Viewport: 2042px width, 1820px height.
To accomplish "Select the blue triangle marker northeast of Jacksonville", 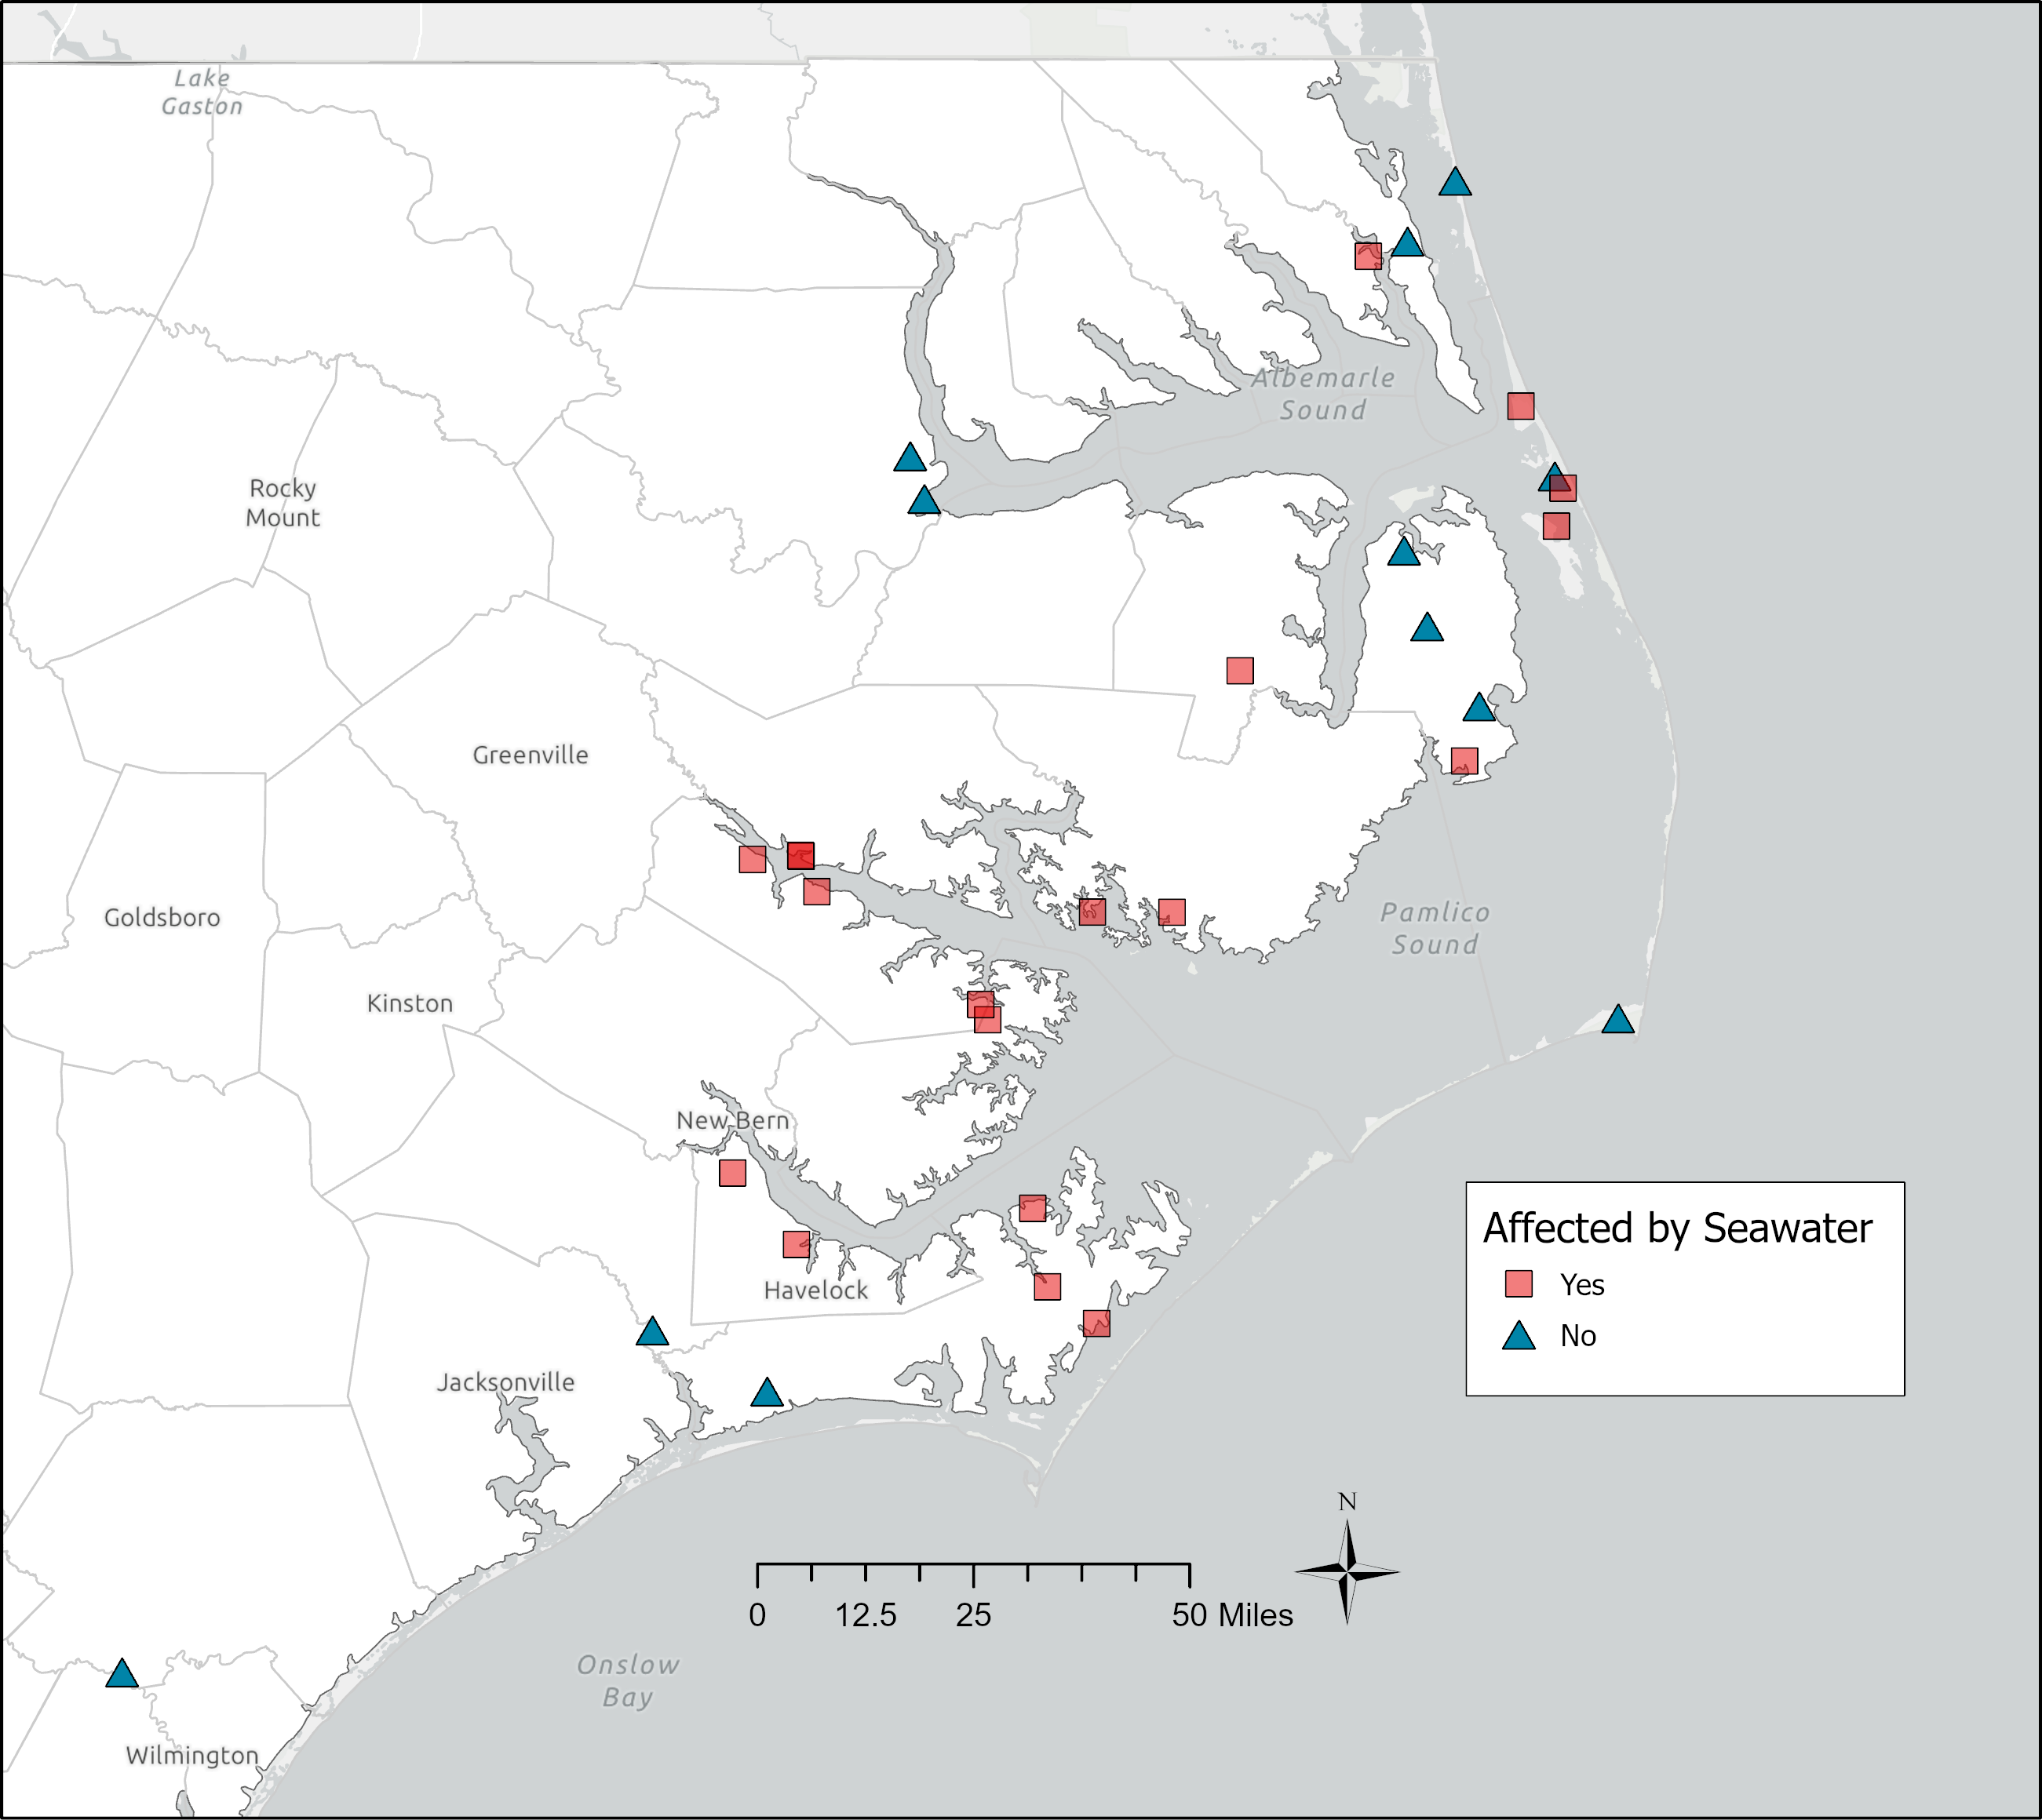I will point(652,1331).
